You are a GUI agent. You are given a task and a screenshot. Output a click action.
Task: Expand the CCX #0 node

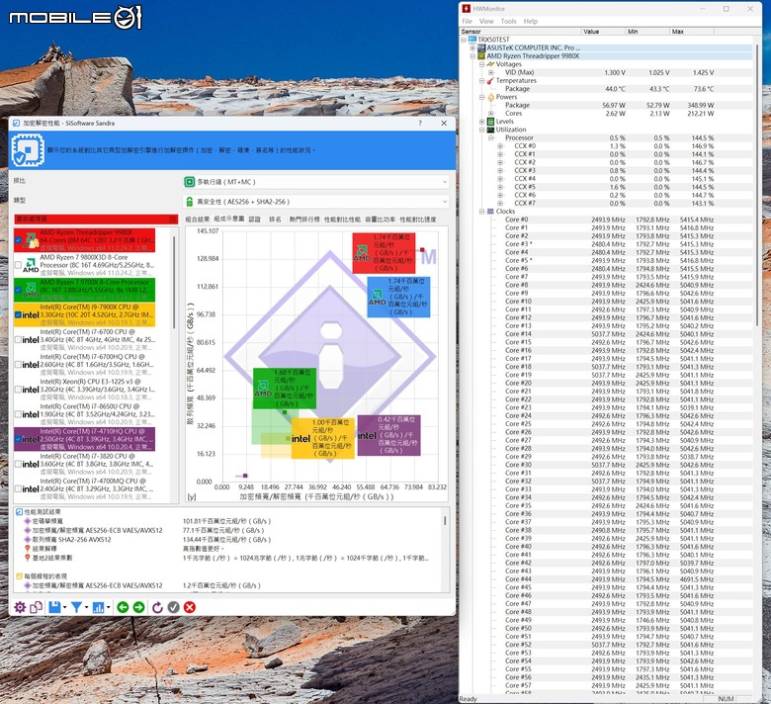pyautogui.click(x=500, y=146)
